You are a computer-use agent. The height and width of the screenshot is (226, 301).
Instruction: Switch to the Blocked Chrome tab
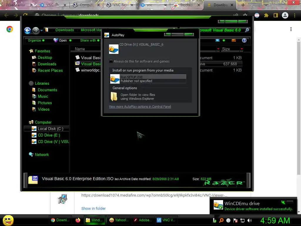point(186,5)
